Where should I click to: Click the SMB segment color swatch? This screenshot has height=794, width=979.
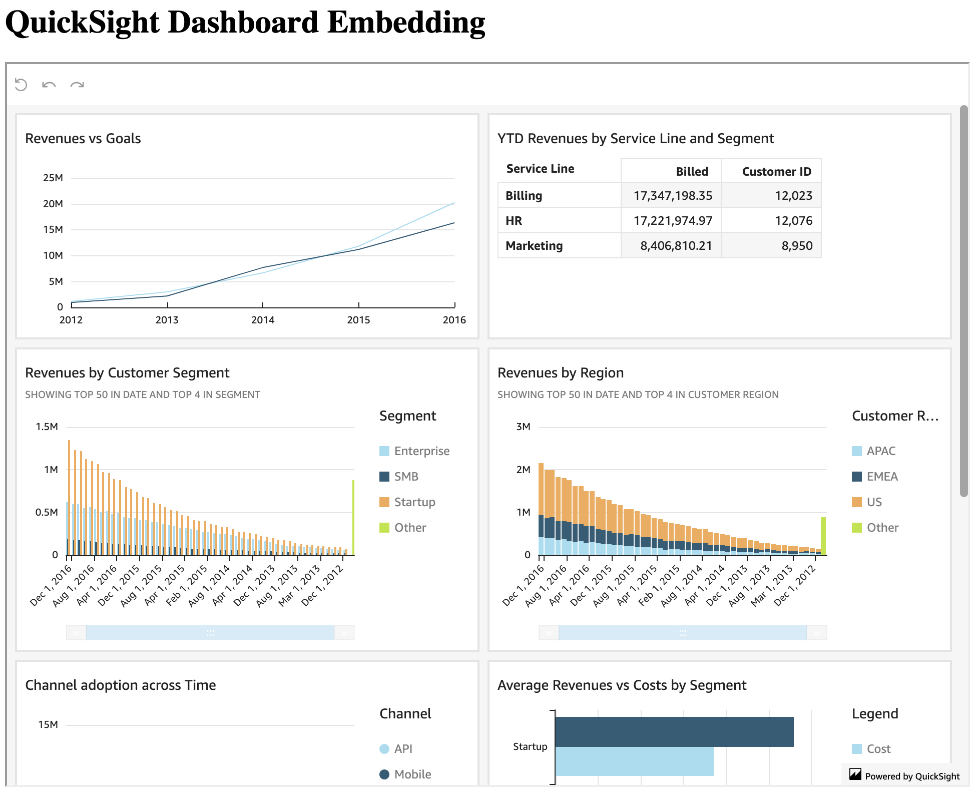[384, 477]
